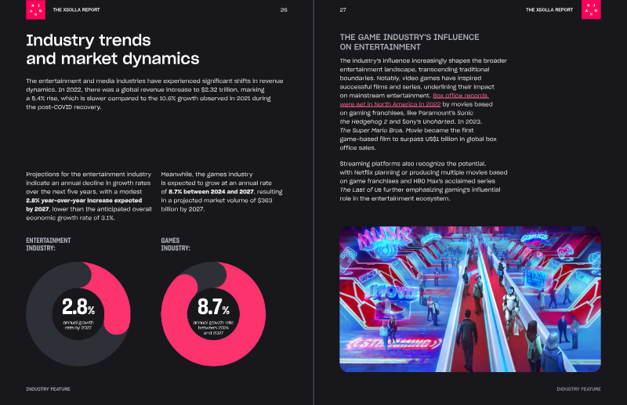This screenshot has height=405, width=627.
Task: Click the left Industry Feature footer
Action: [x=48, y=389]
